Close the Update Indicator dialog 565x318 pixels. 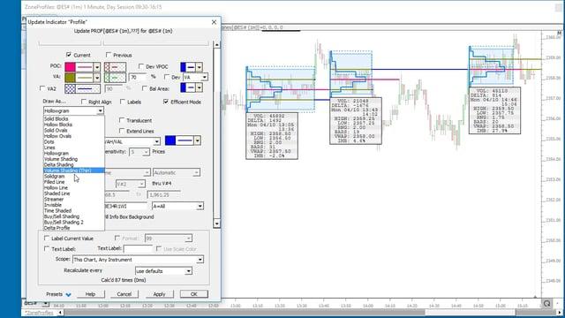(x=214, y=22)
